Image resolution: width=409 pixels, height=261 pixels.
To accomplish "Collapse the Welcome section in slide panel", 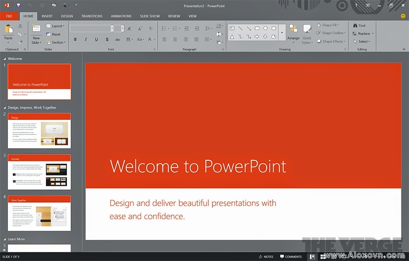I will [4, 59].
